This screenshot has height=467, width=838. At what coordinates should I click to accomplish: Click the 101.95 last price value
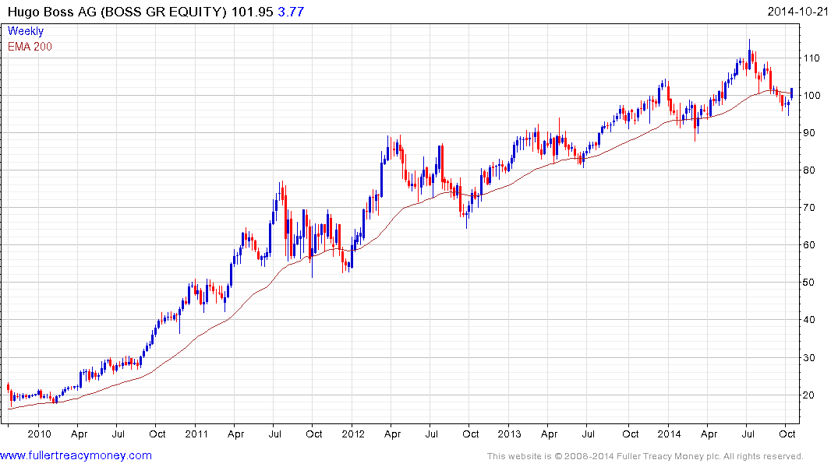coord(253,12)
